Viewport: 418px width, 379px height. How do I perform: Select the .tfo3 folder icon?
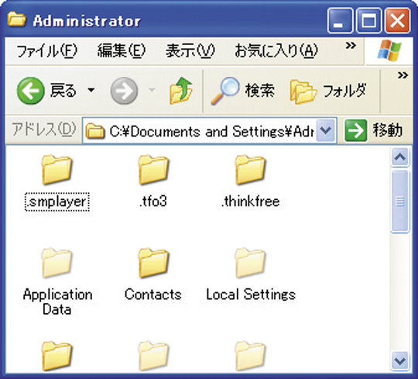click(153, 170)
